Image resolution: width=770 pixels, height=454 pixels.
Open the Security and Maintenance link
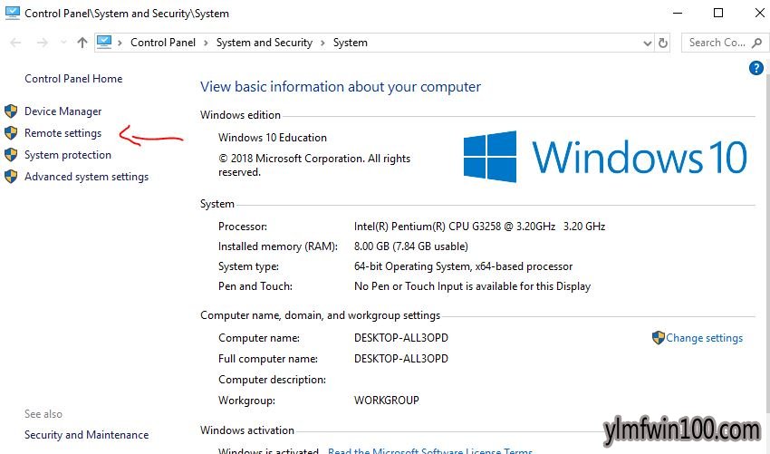86,435
